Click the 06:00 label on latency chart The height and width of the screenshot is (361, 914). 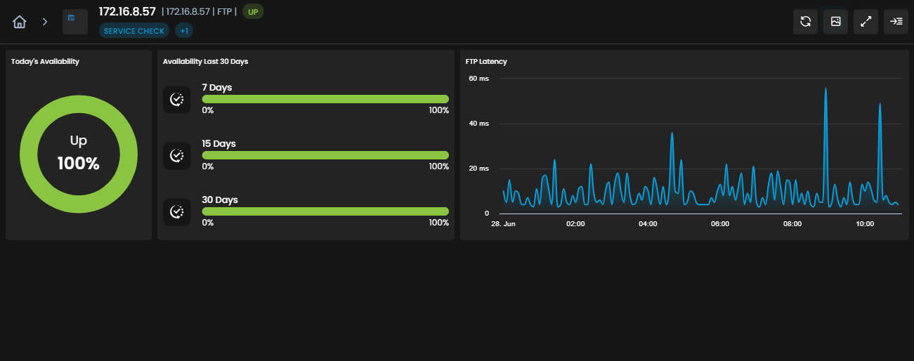[720, 224]
